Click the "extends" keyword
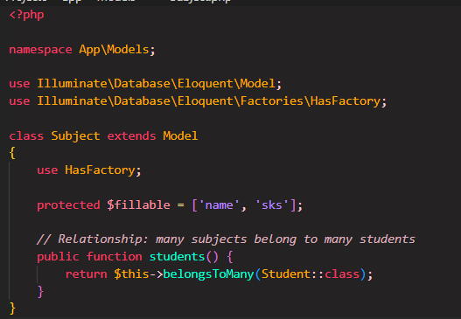 [x=131, y=135]
